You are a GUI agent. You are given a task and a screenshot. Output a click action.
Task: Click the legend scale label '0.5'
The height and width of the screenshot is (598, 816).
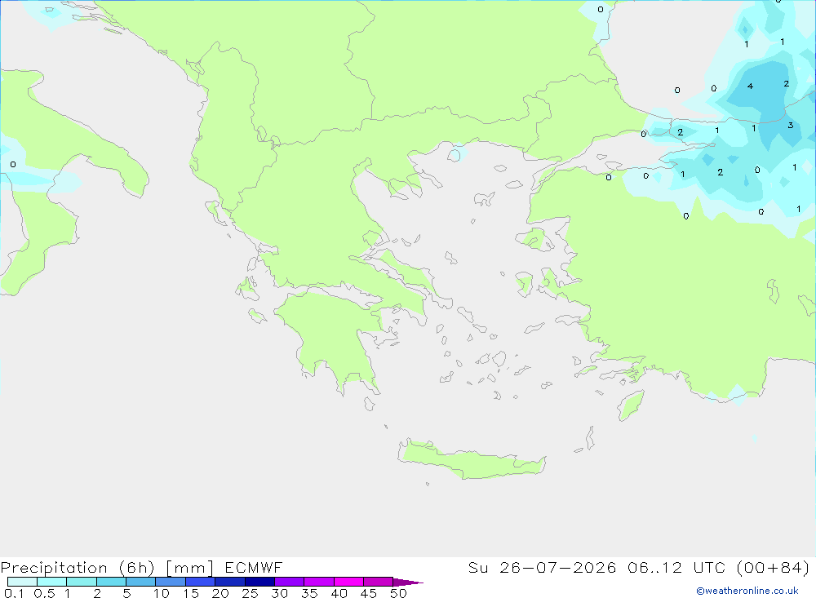coord(44,593)
